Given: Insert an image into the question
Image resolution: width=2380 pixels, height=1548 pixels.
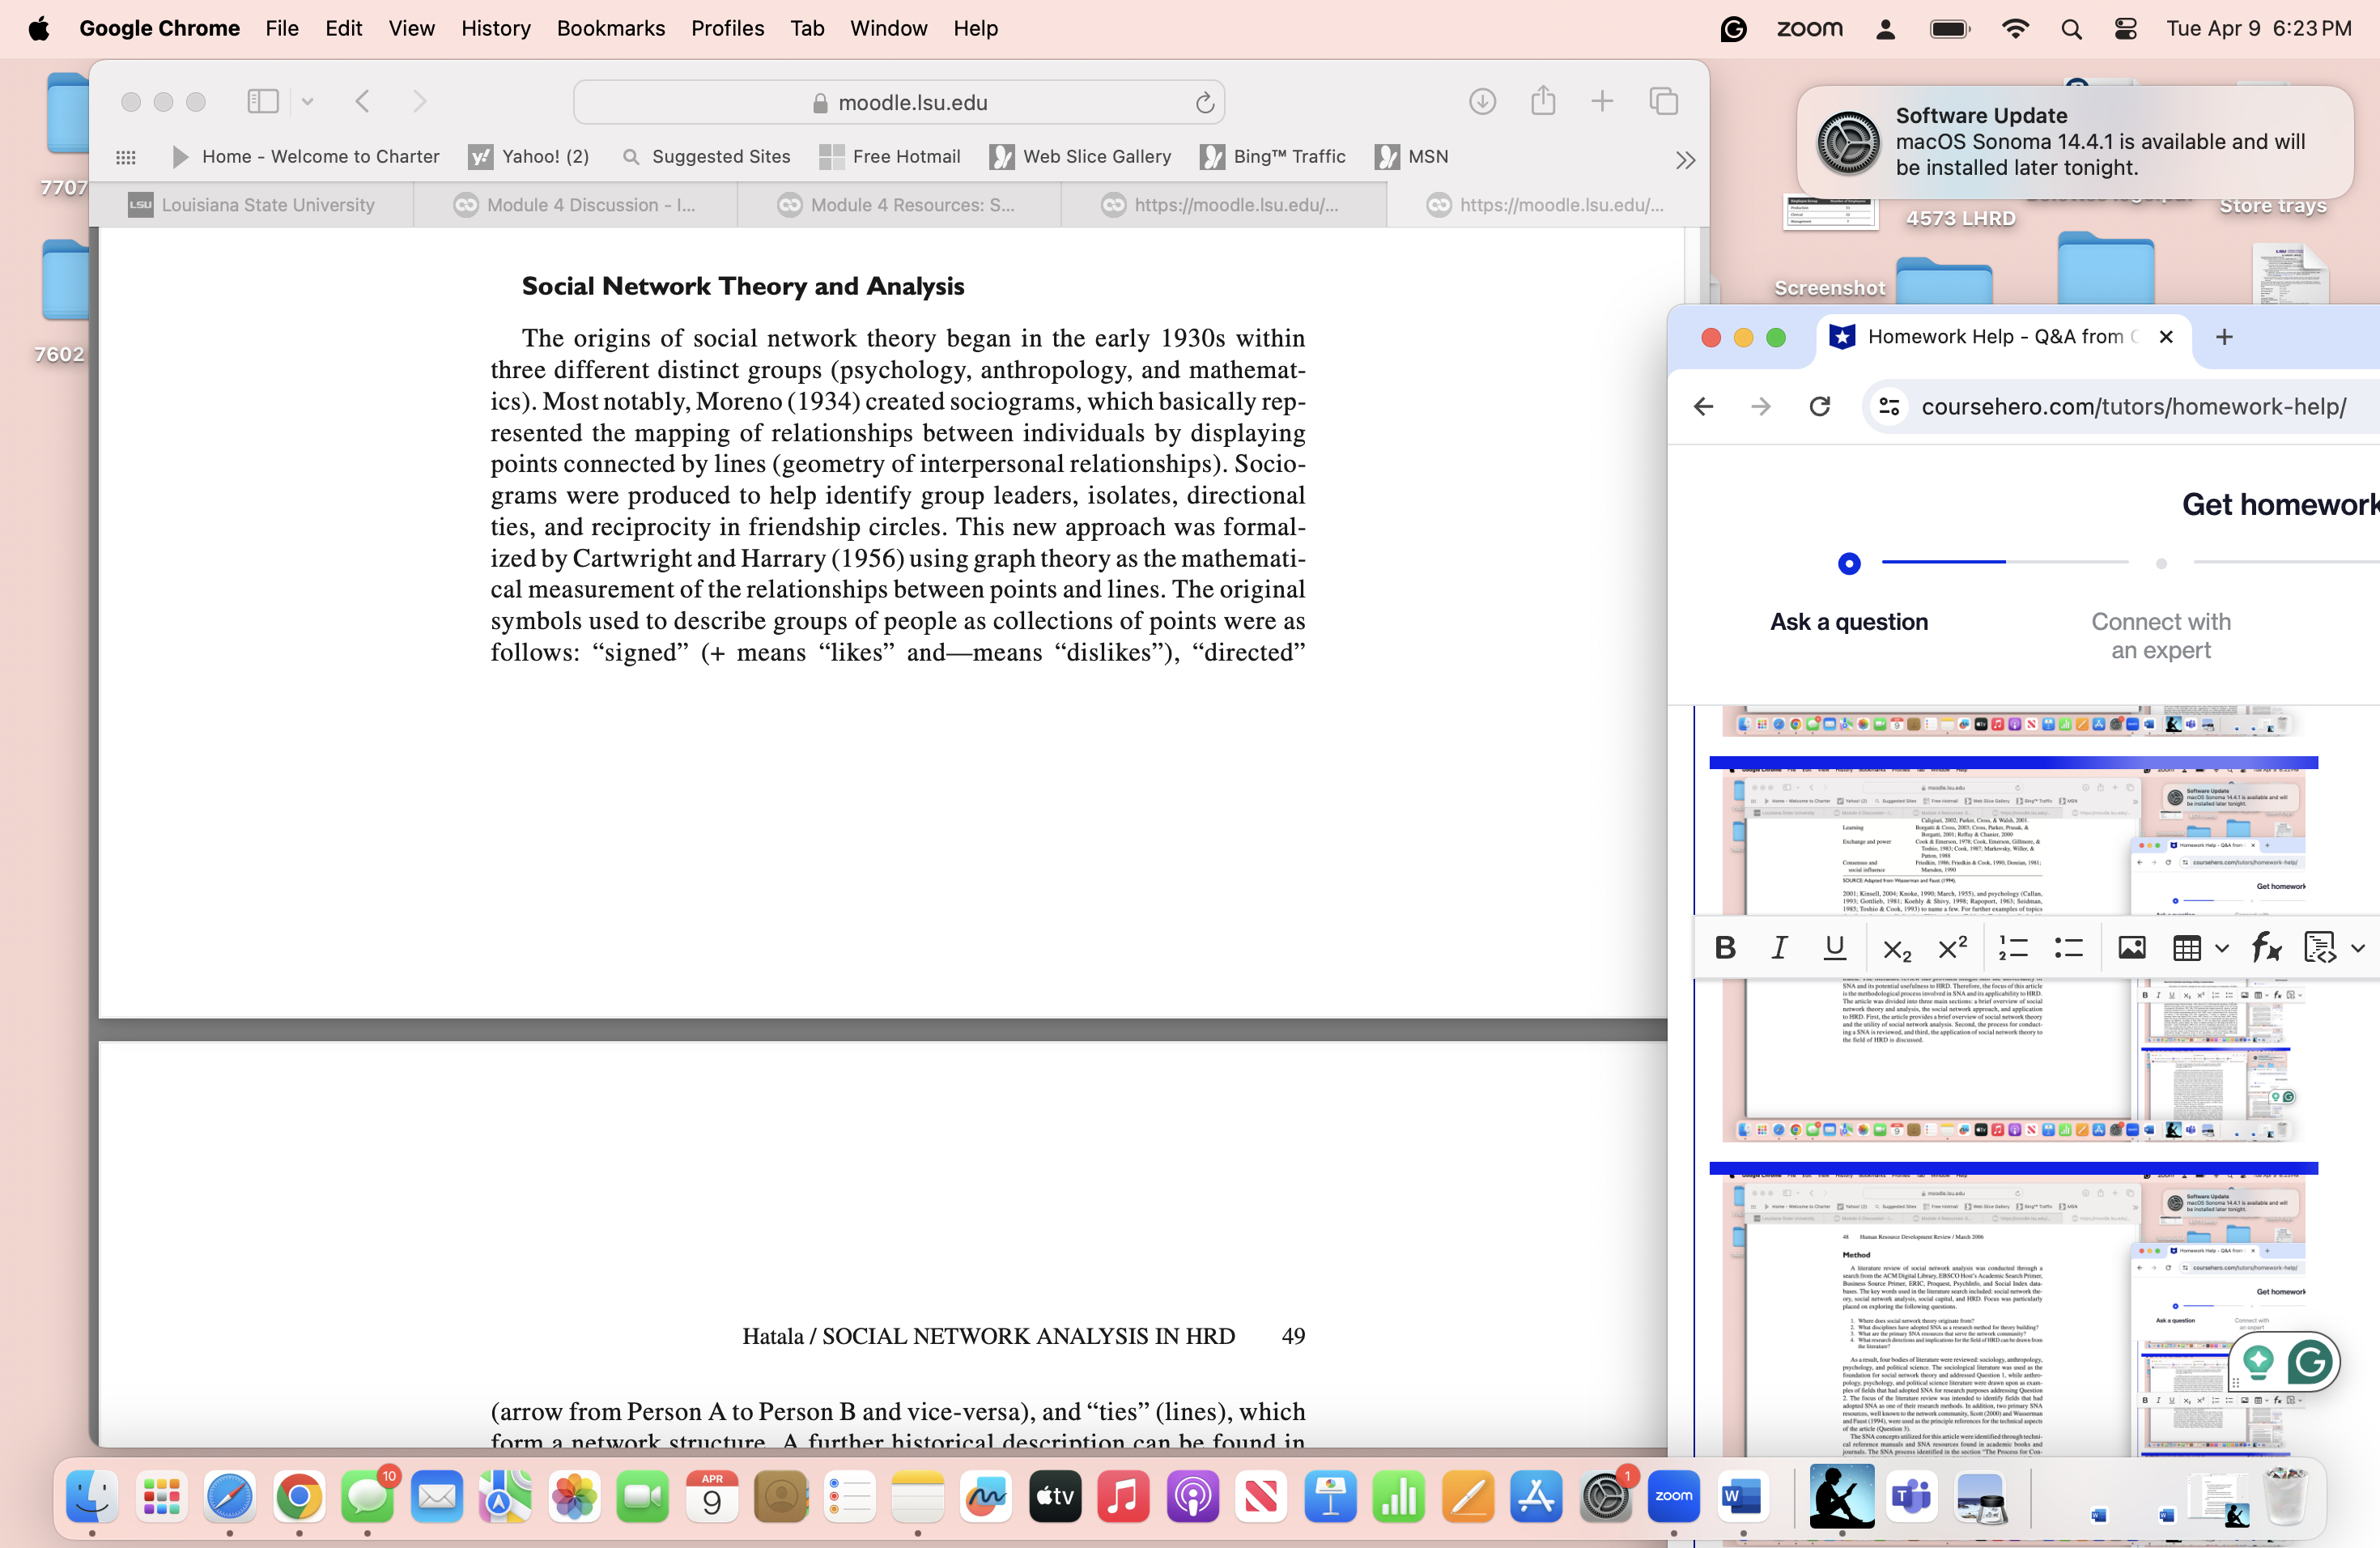Looking at the screenshot, I should 2131,948.
